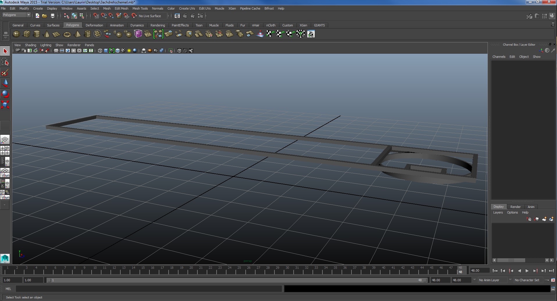
Task: Click the range slider bar
Action: coord(237,280)
